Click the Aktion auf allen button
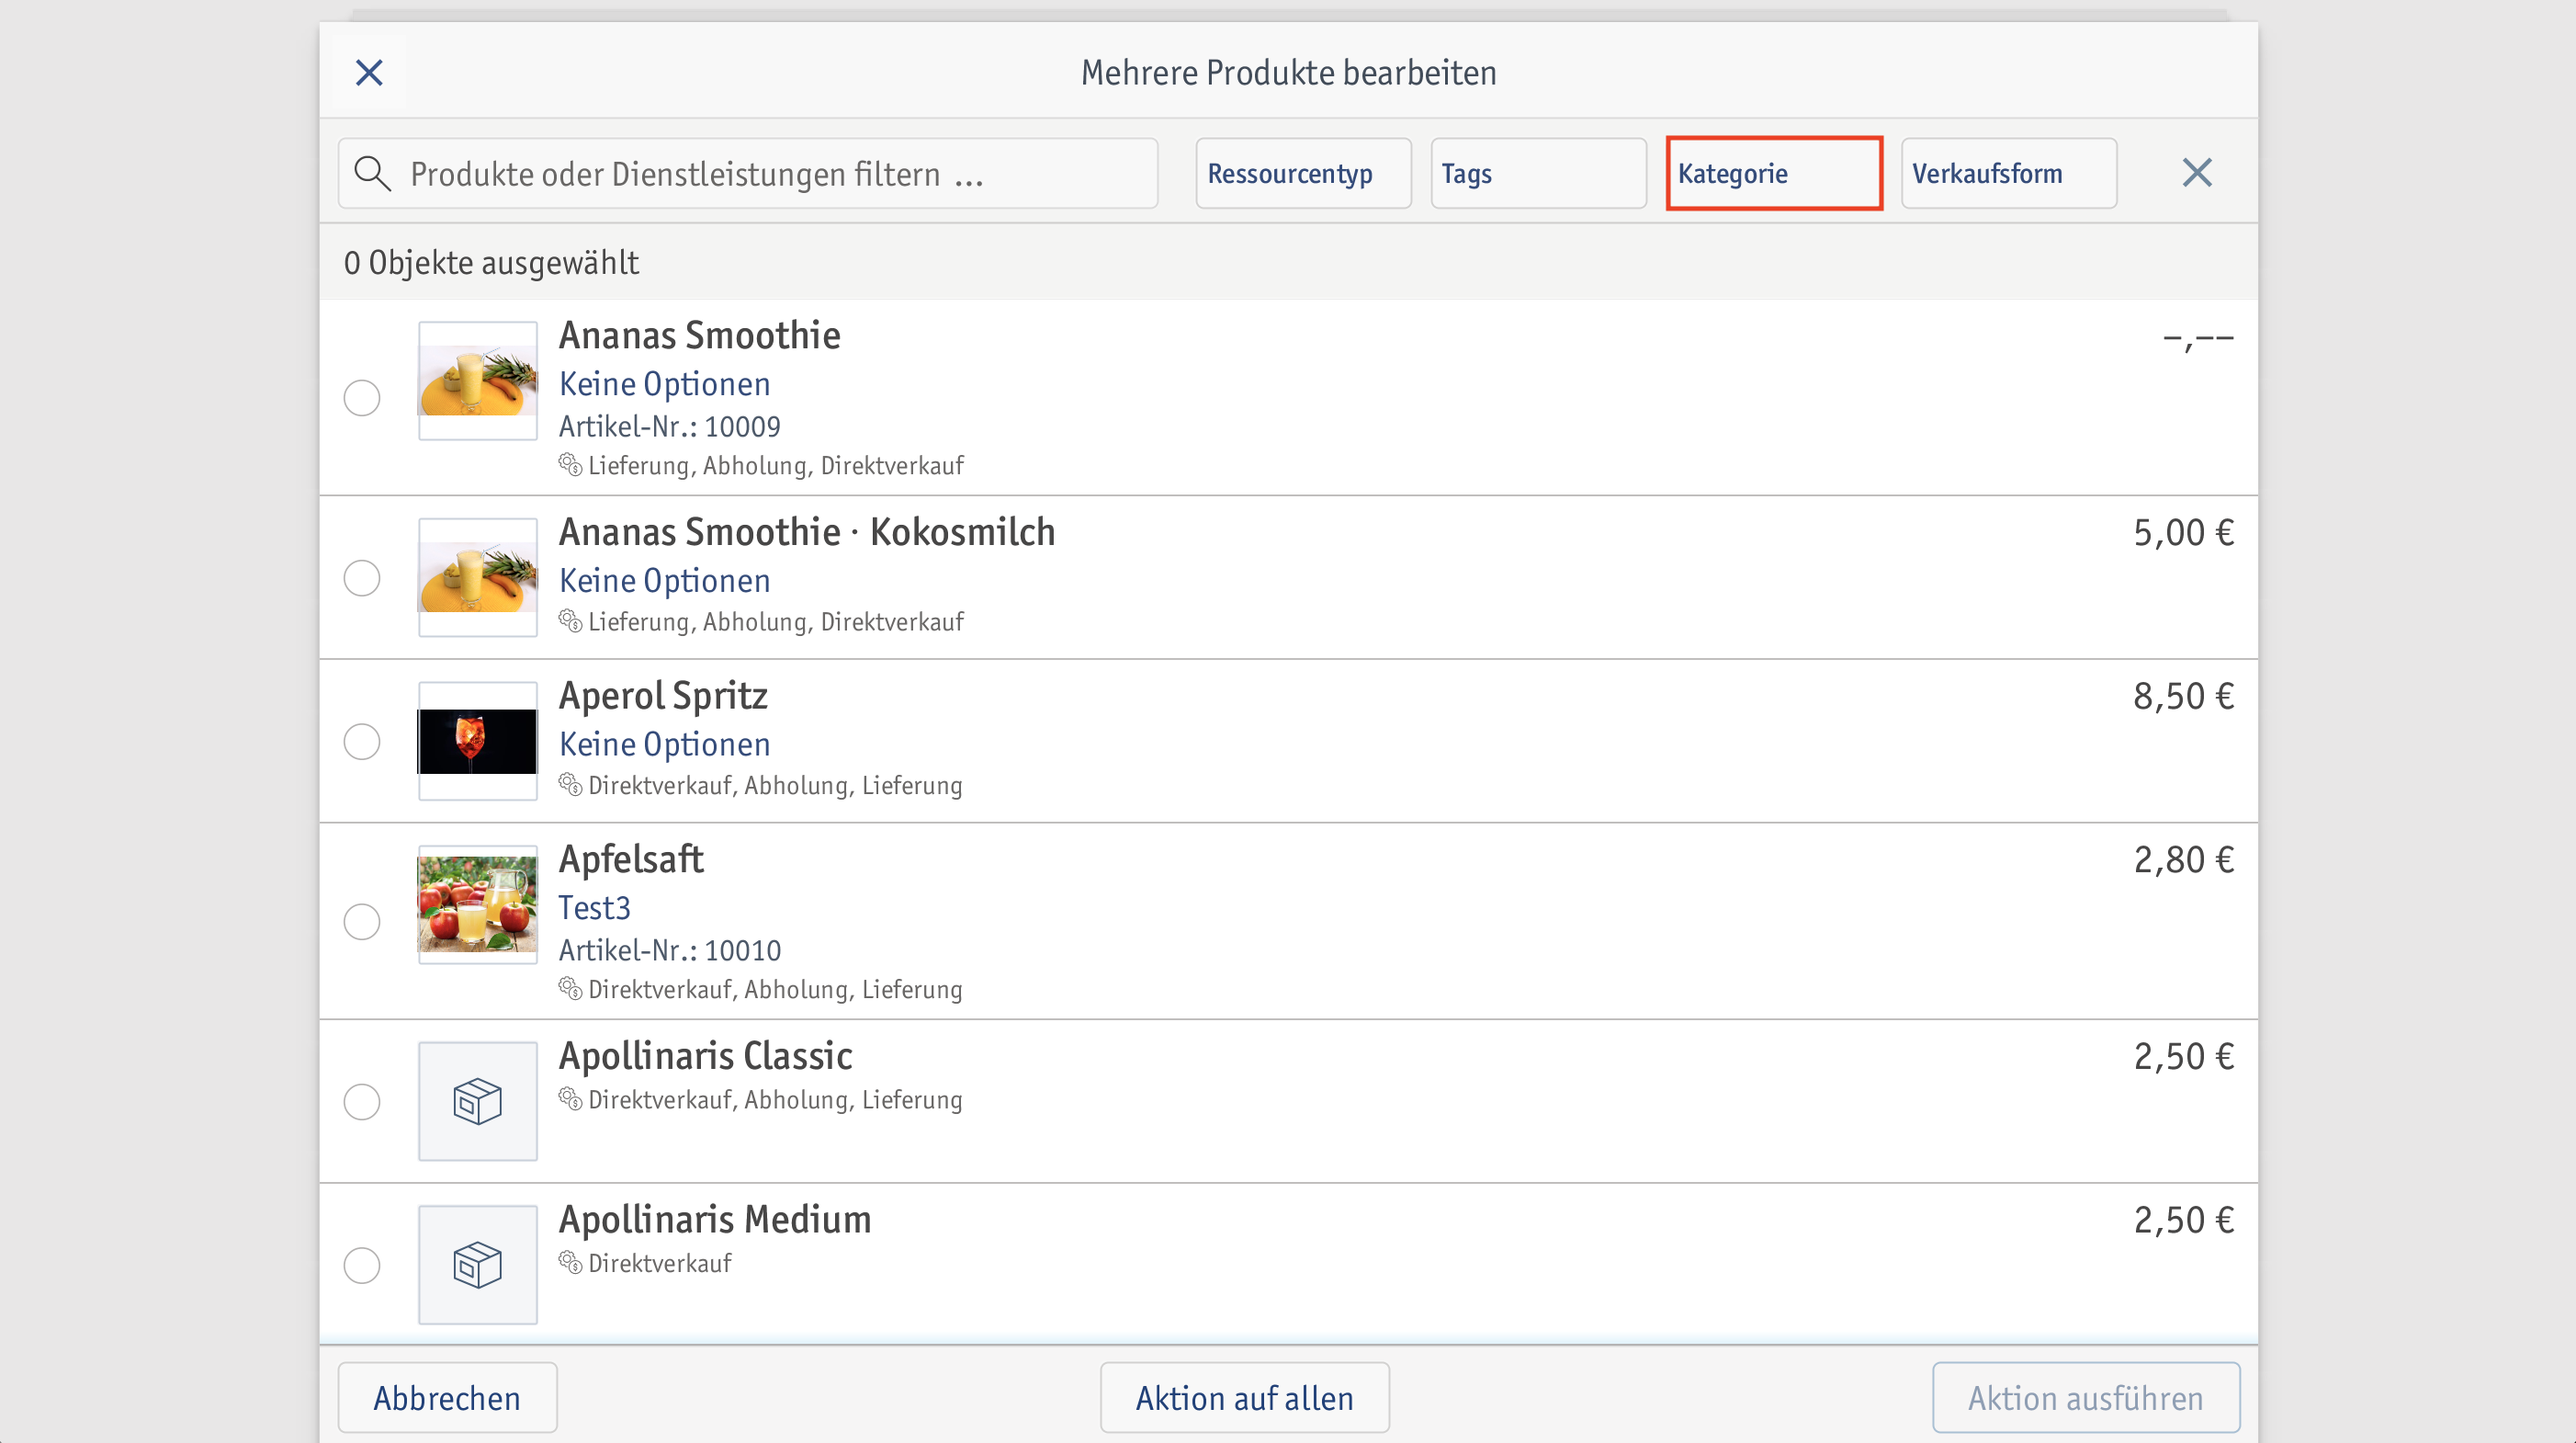Image resolution: width=2576 pixels, height=1443 pixels. [x=1244, y=1397]
